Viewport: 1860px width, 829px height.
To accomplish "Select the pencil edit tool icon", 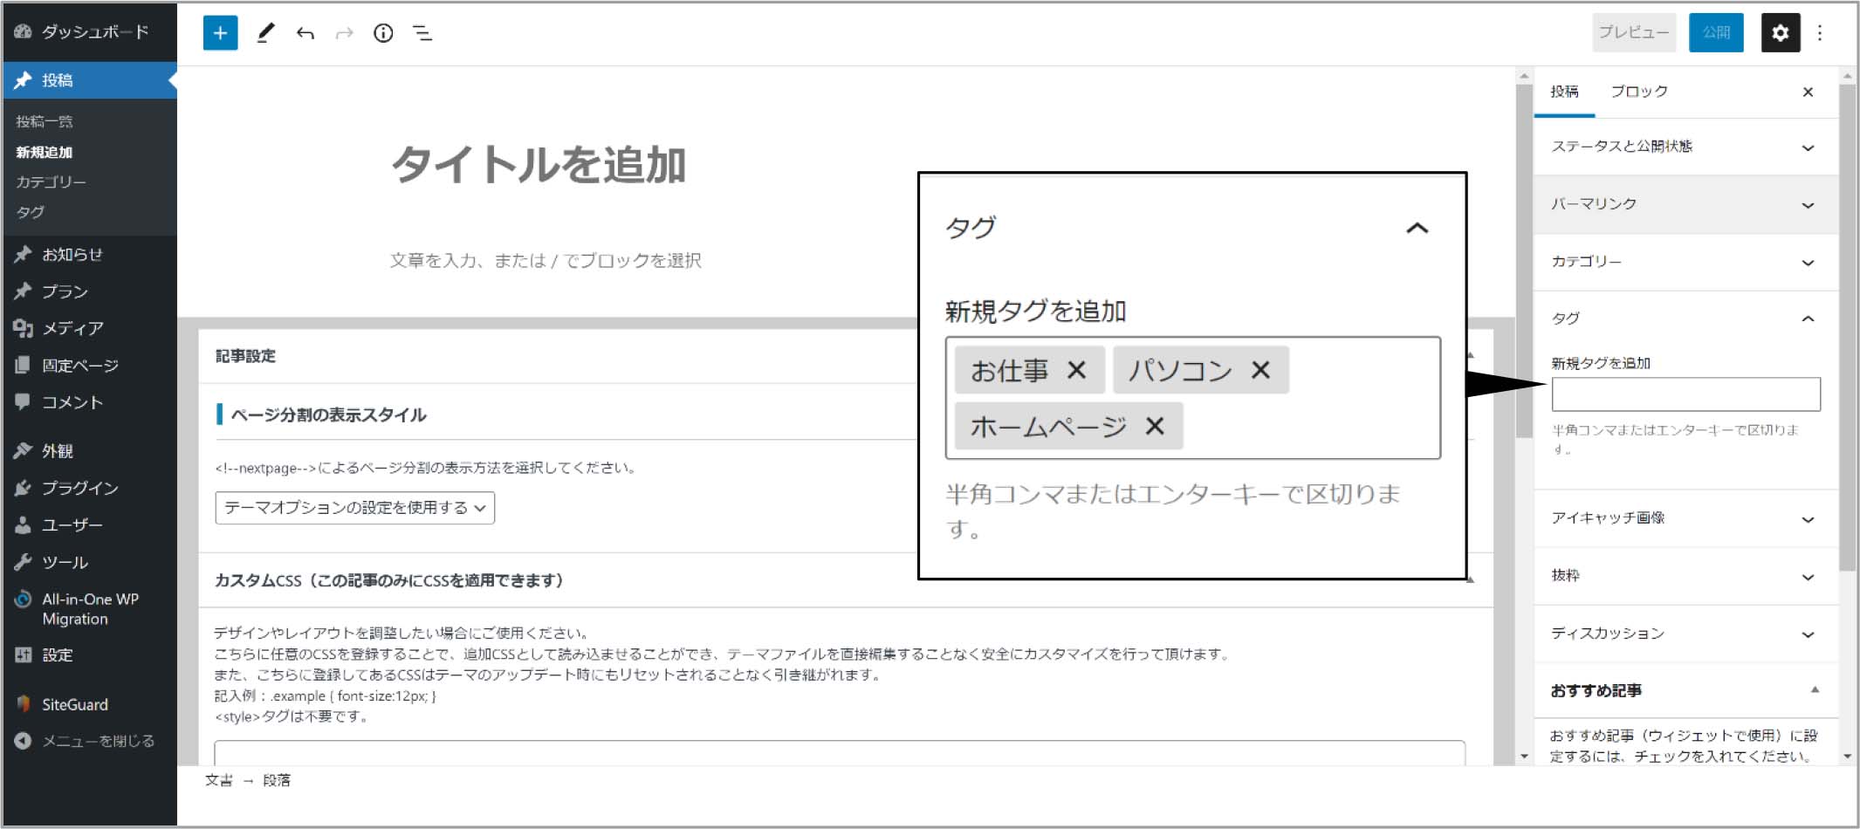I will point(265,33).
